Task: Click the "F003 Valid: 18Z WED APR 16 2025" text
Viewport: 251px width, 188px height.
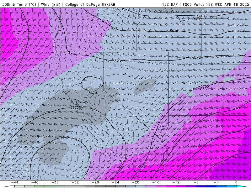Action: pyautogui.click(x=216, y=4)
